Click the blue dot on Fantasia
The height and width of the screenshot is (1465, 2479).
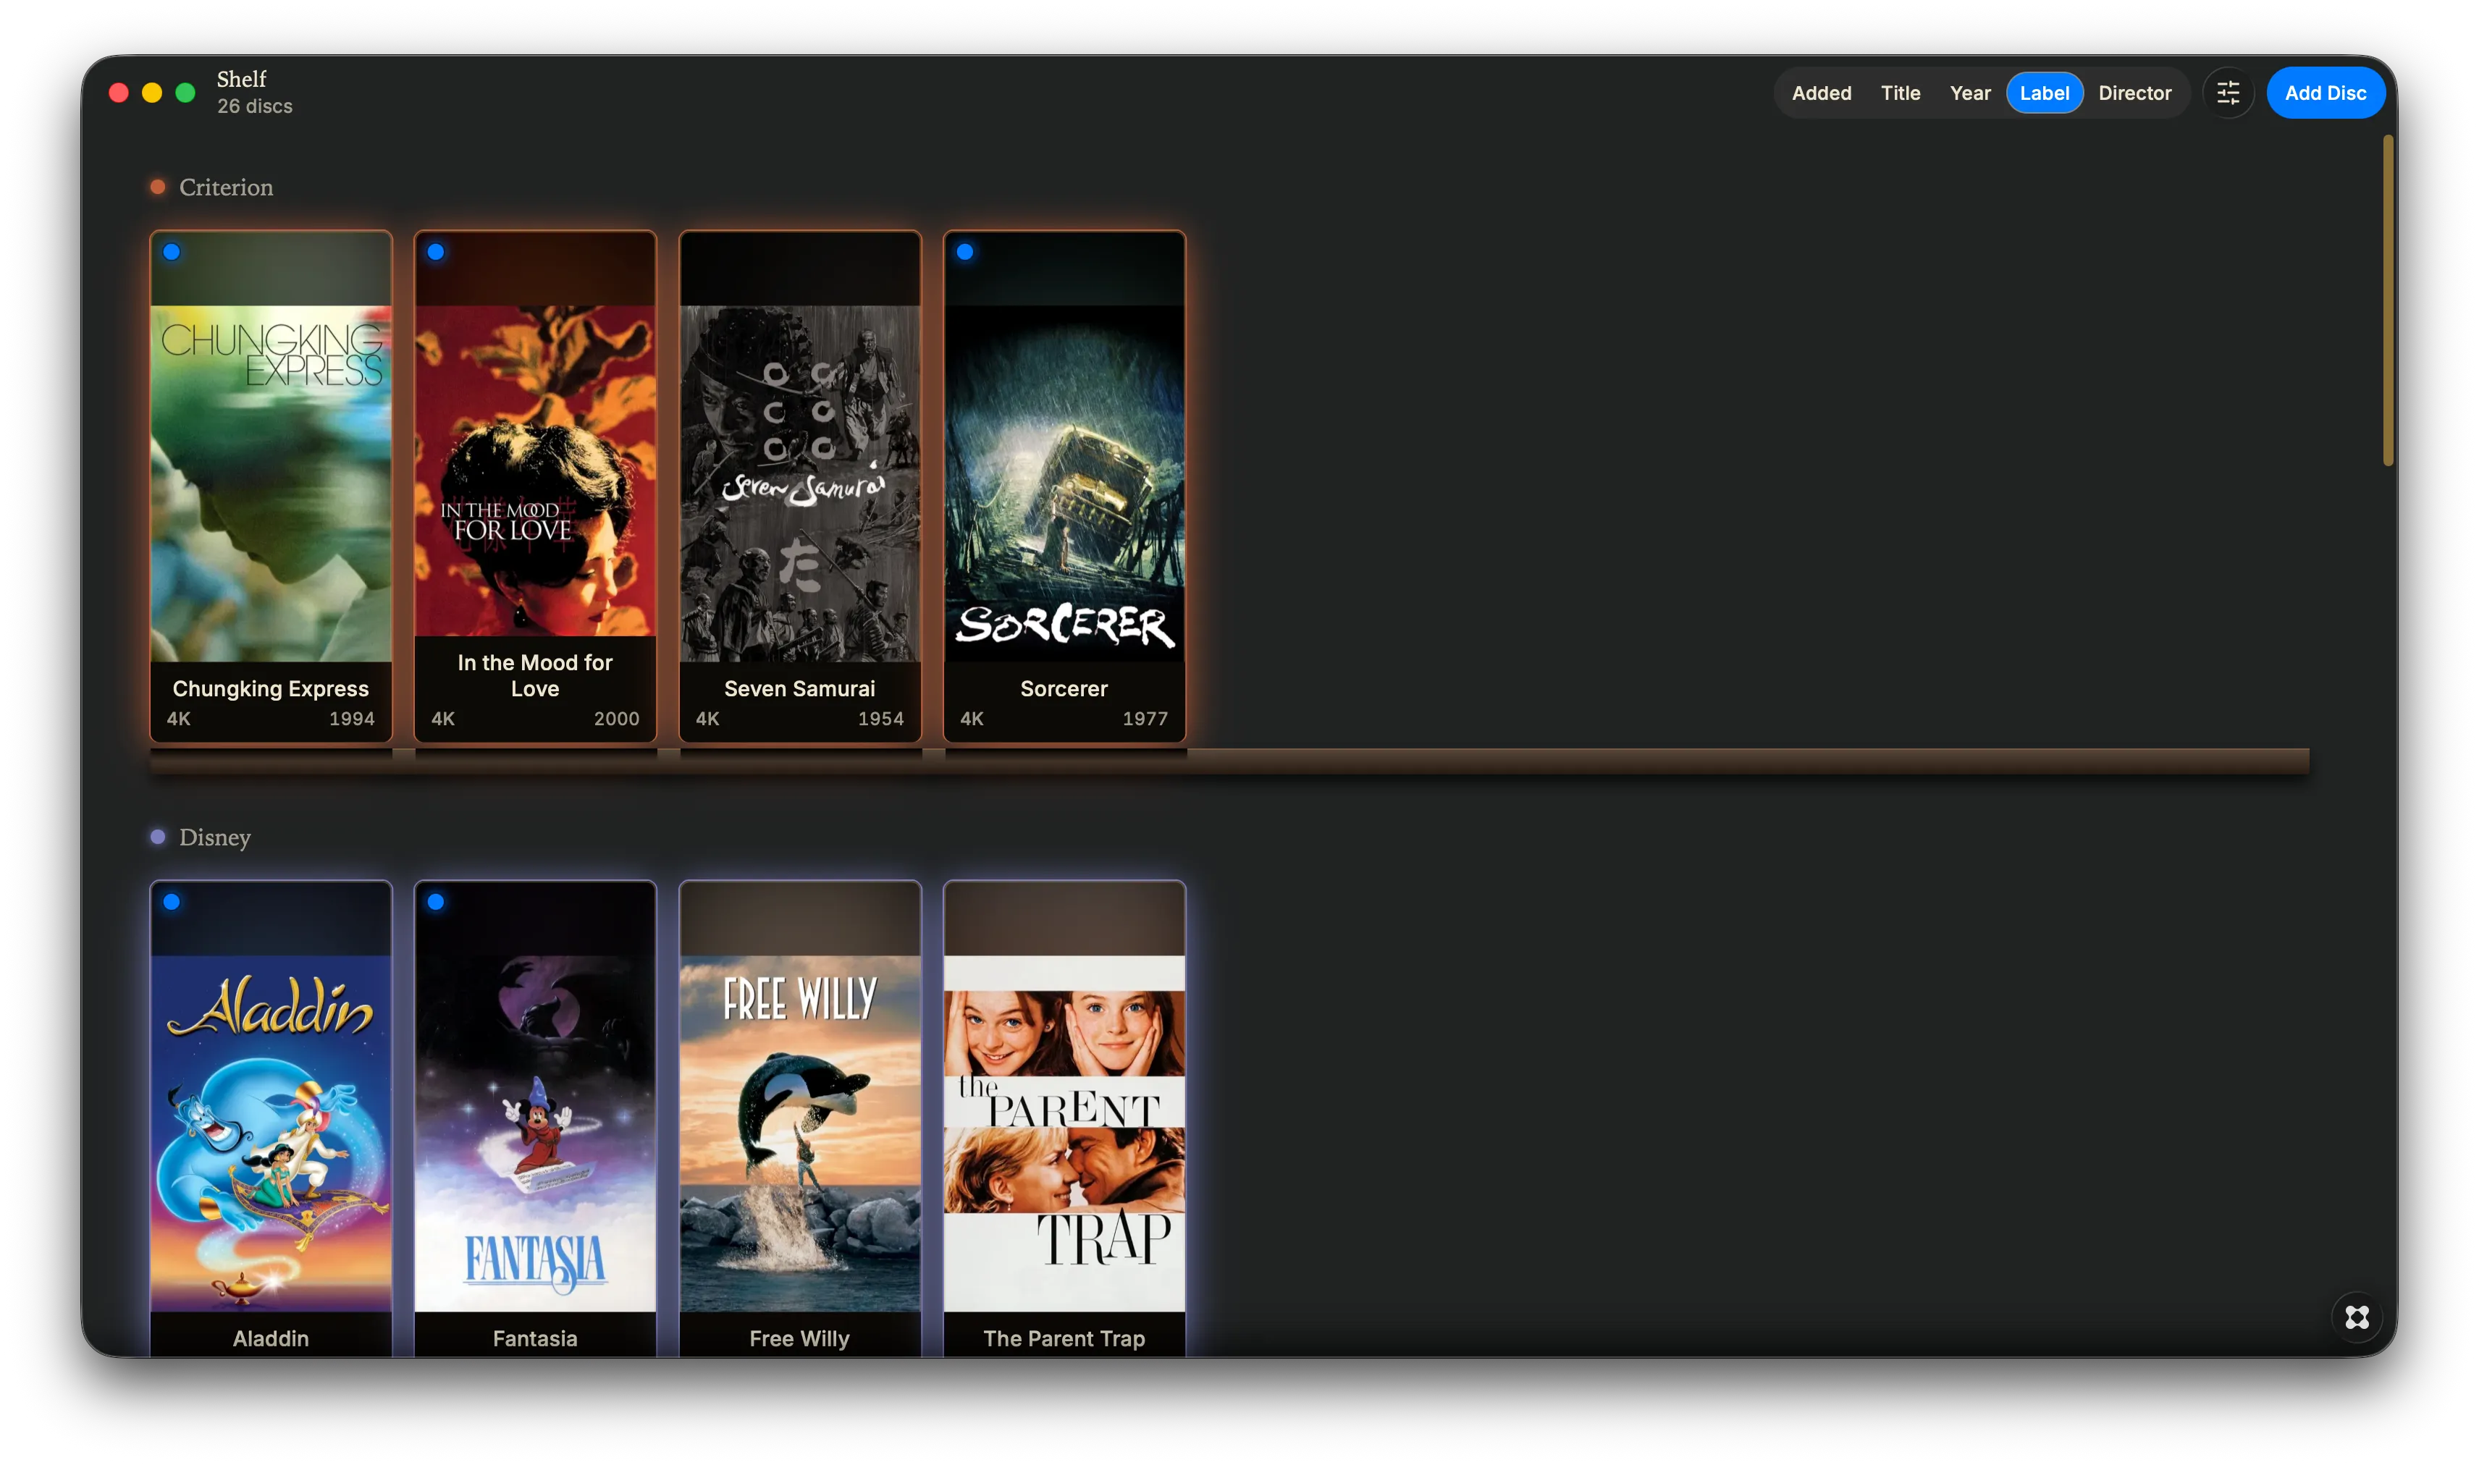pos(435,901)
